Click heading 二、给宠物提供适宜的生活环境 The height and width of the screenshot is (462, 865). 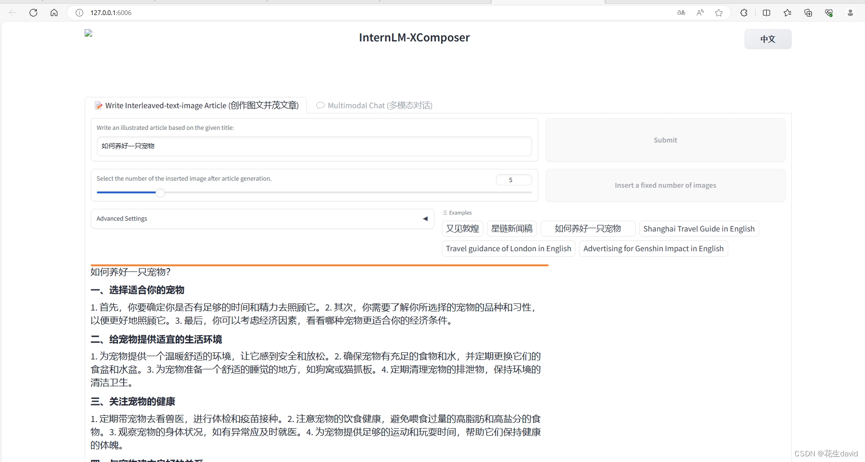tap(156, 339)
